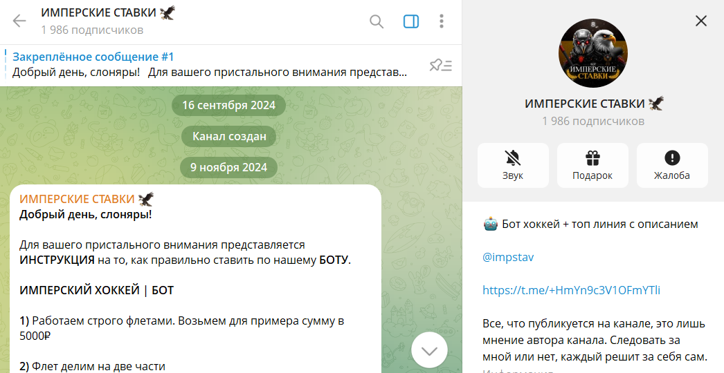Send a gift via Подарок button
This screenshot has width=724, height=373.
click(x=592, y=166)
